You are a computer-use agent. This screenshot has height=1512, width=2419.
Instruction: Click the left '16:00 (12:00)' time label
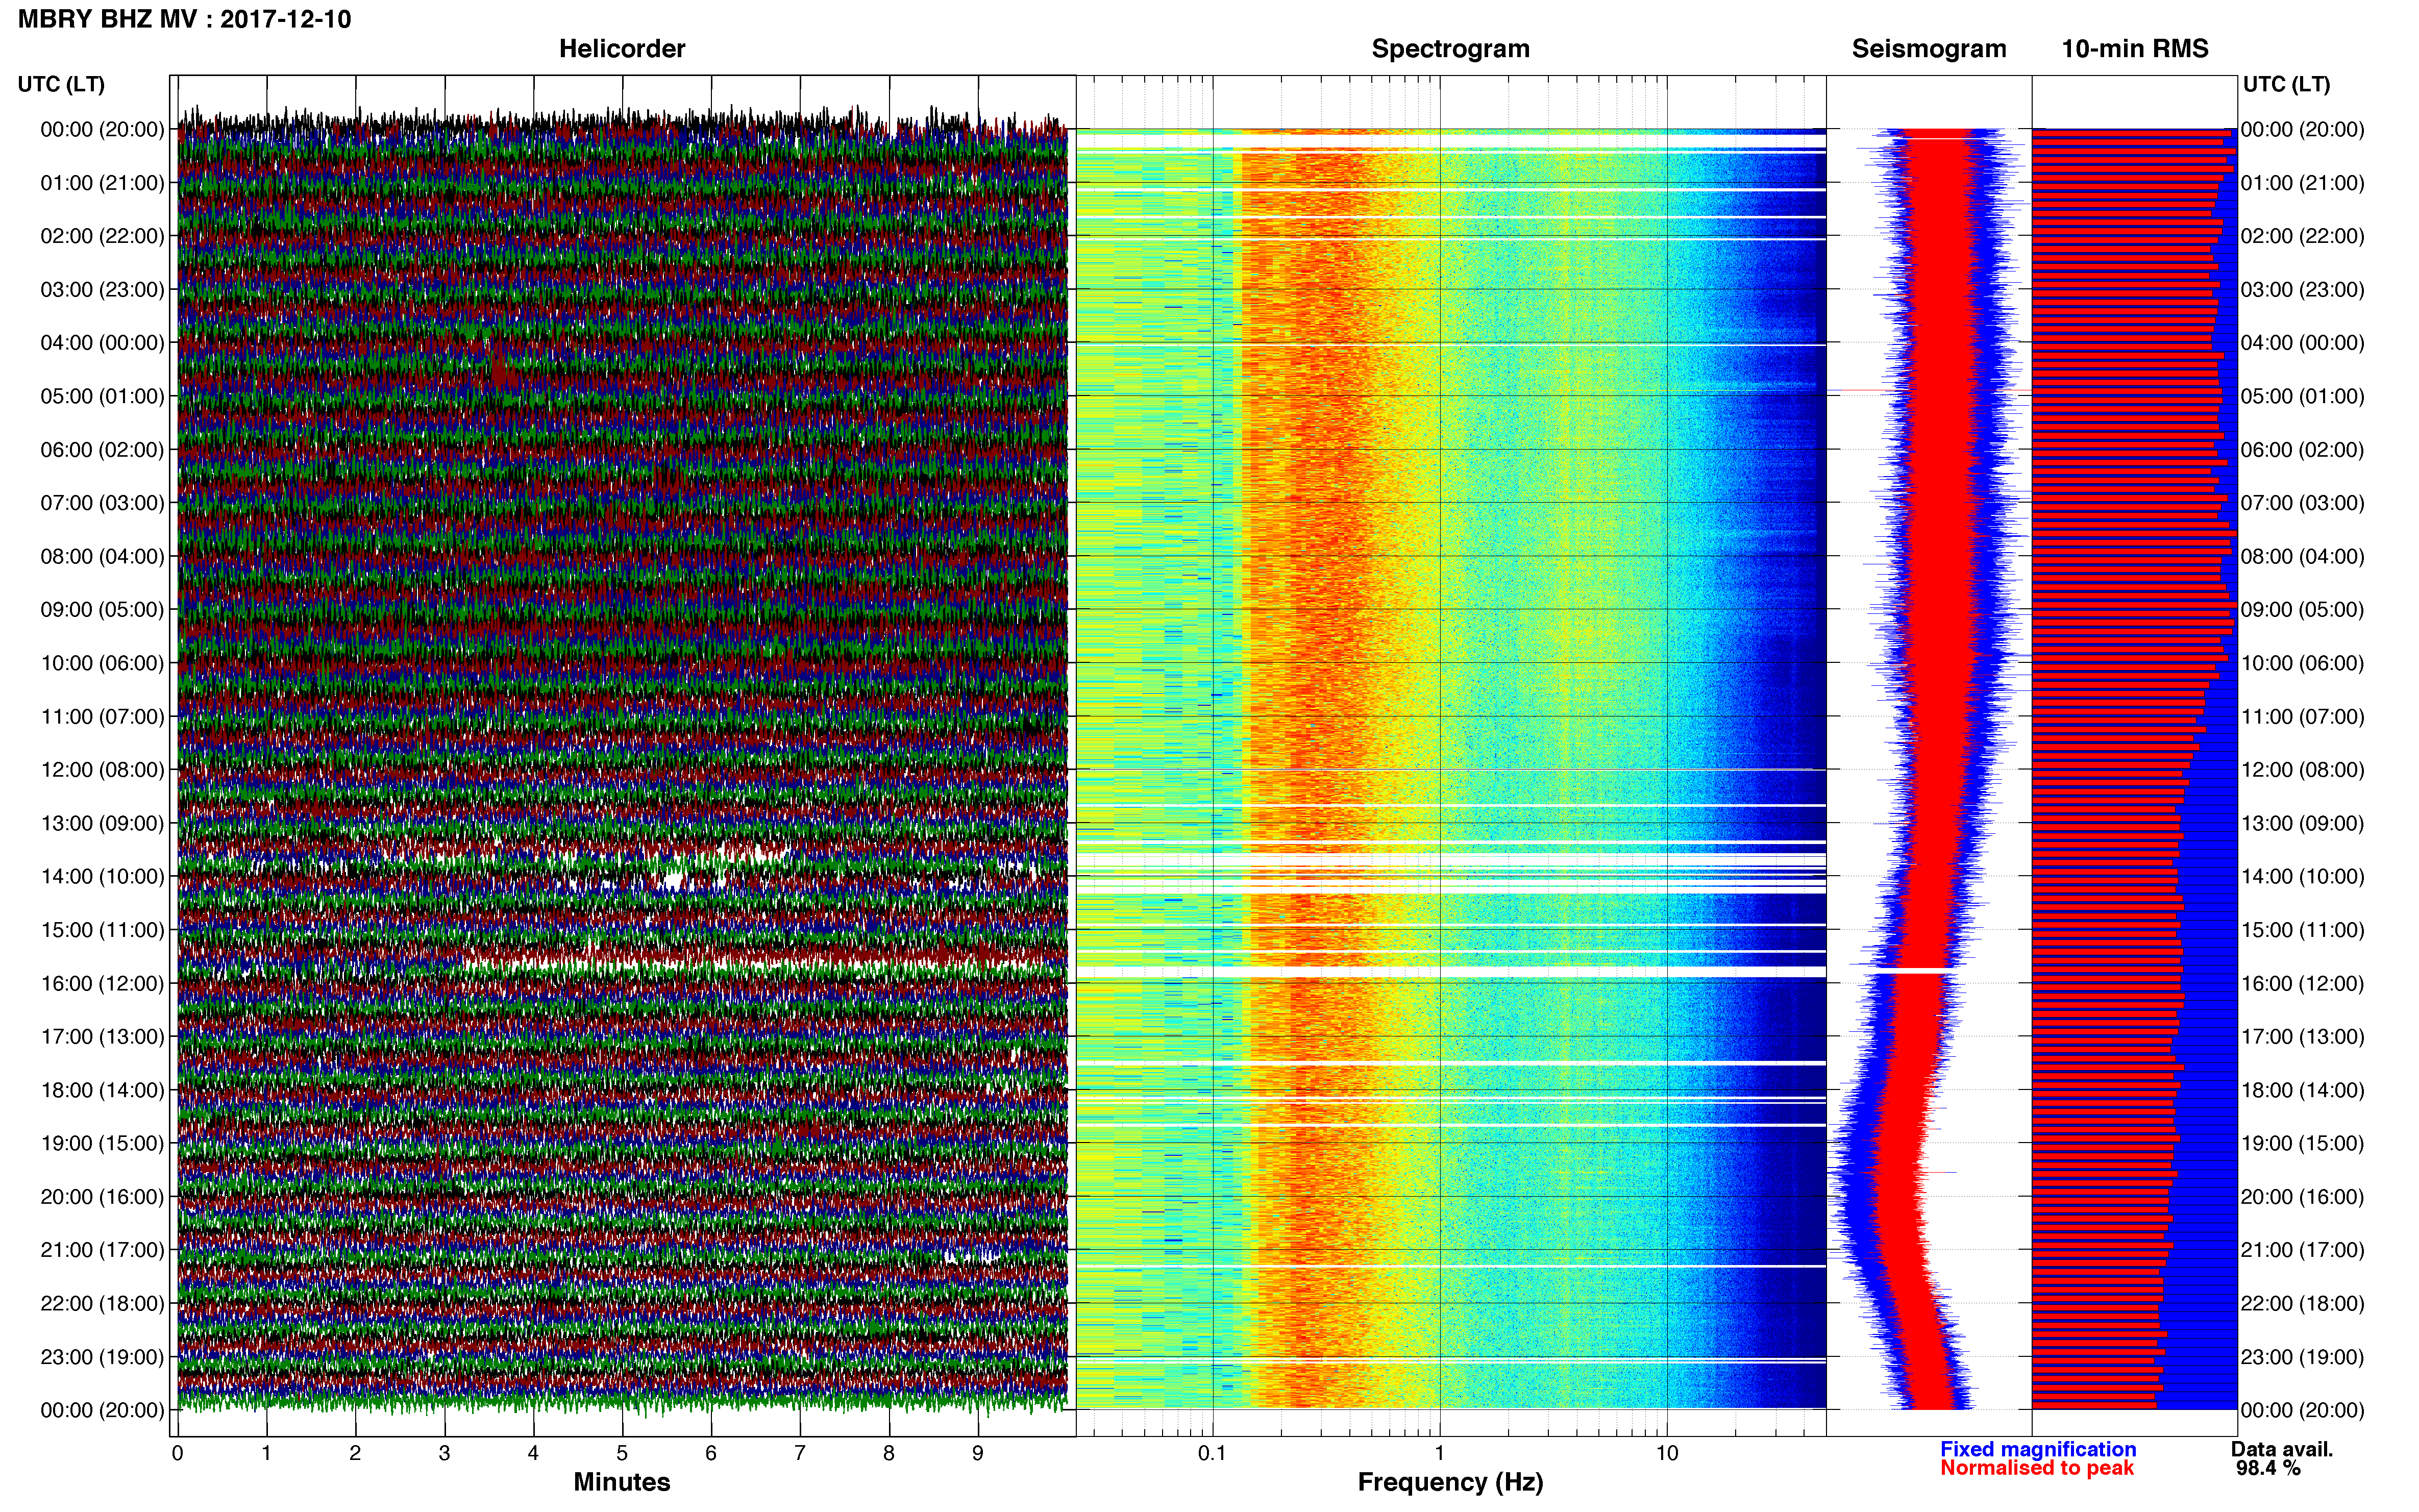click(102, 983)
